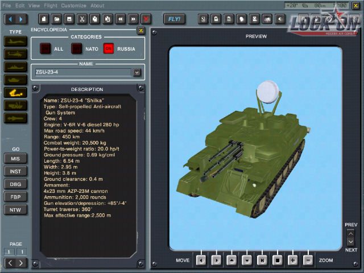Viewport: 364px width, 273px height.
Task: Open the Customize menu
Action: pos(74,6)
